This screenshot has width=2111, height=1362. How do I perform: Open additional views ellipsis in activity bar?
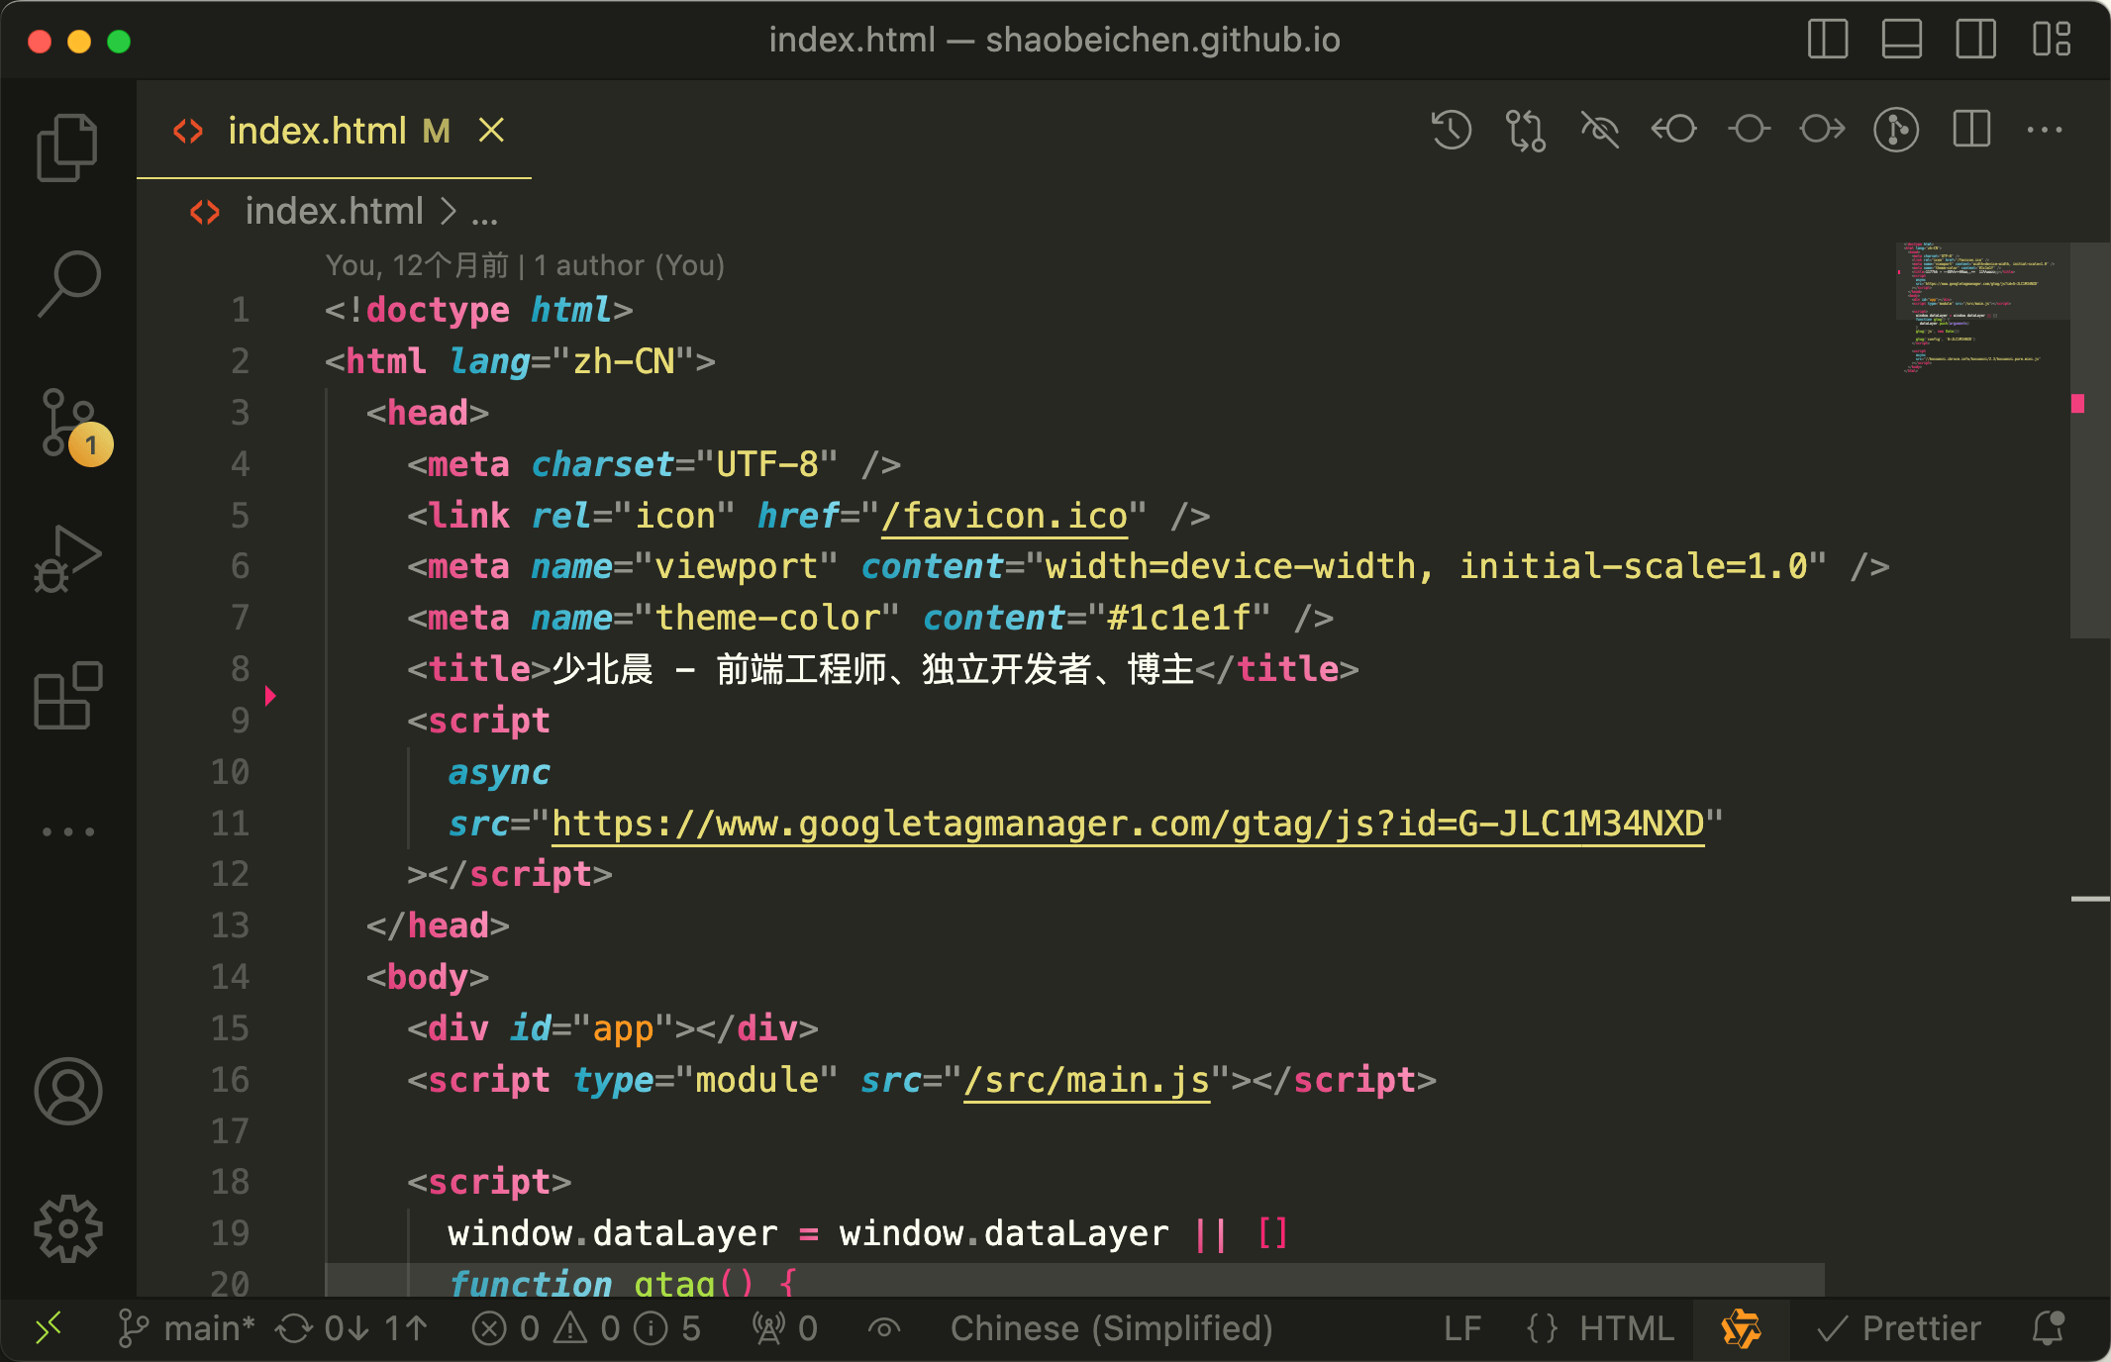point(67,831)
